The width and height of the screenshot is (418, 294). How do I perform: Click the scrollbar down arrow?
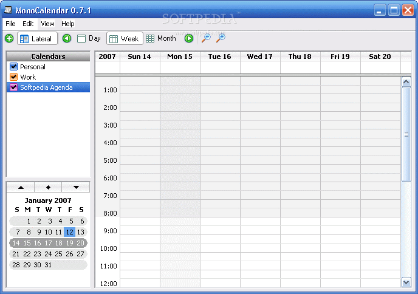click(x=406, y=282)
